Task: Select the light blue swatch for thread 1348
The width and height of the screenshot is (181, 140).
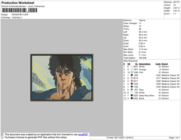Action: (132, 72)
